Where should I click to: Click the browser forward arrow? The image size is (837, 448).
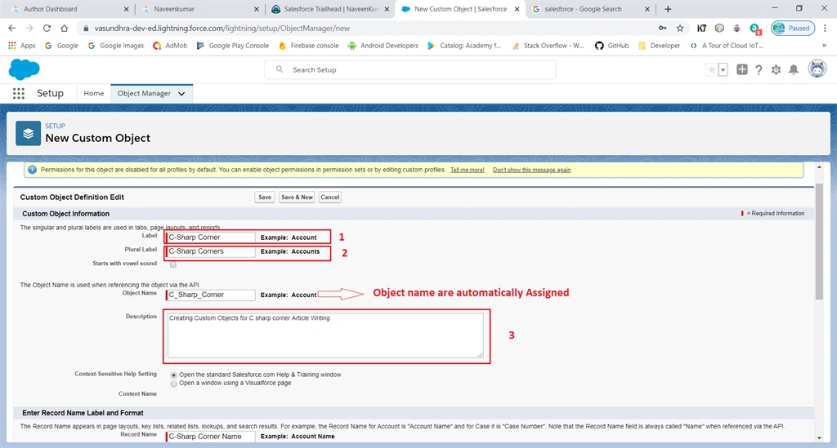tap(29, 29)
